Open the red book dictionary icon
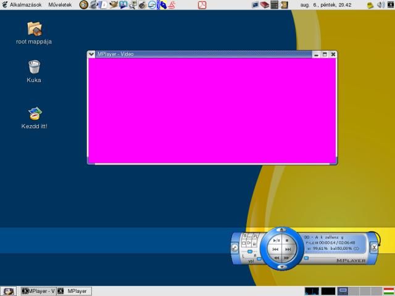395x296 pixels. click(265, 5)
